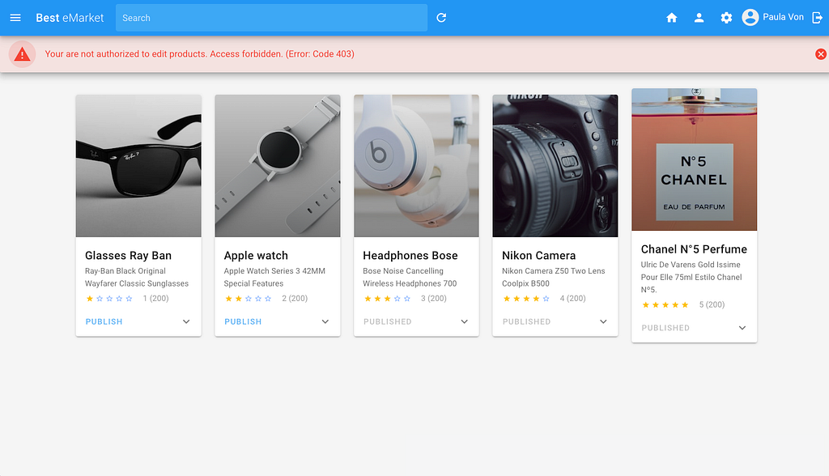Rate Apple watch five stars
This screenshot has width=829, height=476.
click(x=268, y=299)
